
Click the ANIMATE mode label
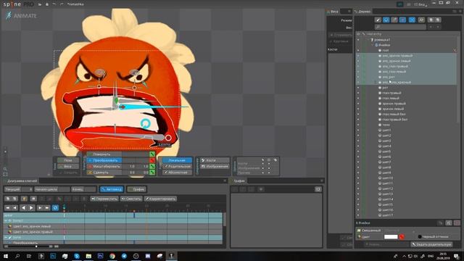pos(22,16)
